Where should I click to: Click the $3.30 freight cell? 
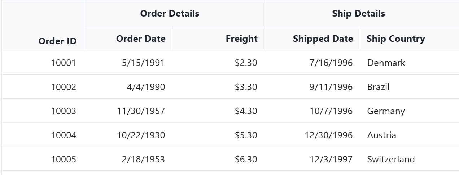[x=246, y=87]
